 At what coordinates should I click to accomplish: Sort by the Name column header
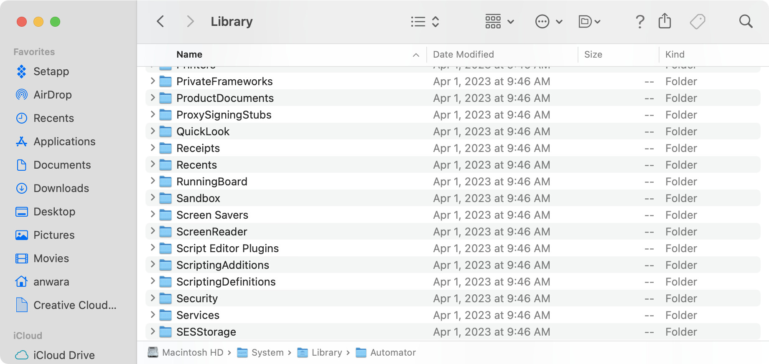point(189,54)
